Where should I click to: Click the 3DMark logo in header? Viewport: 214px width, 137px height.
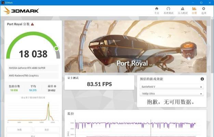pos(21,11)
